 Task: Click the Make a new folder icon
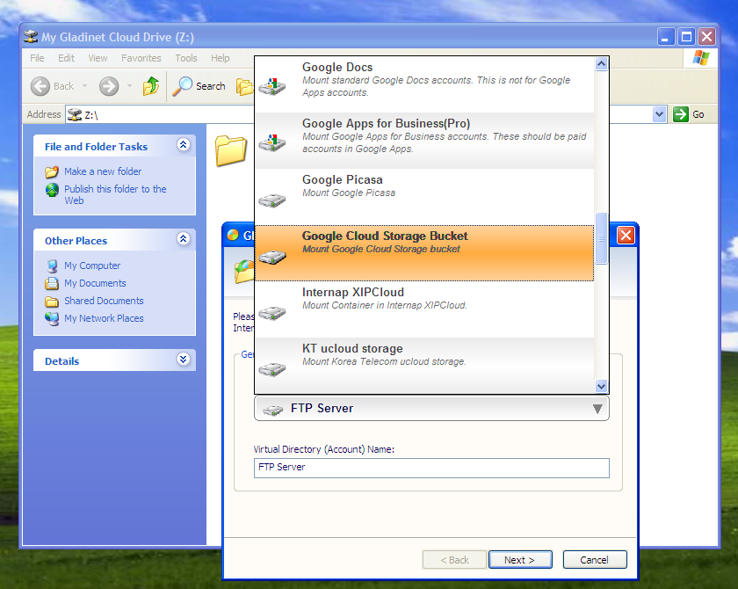pos(52,171)
